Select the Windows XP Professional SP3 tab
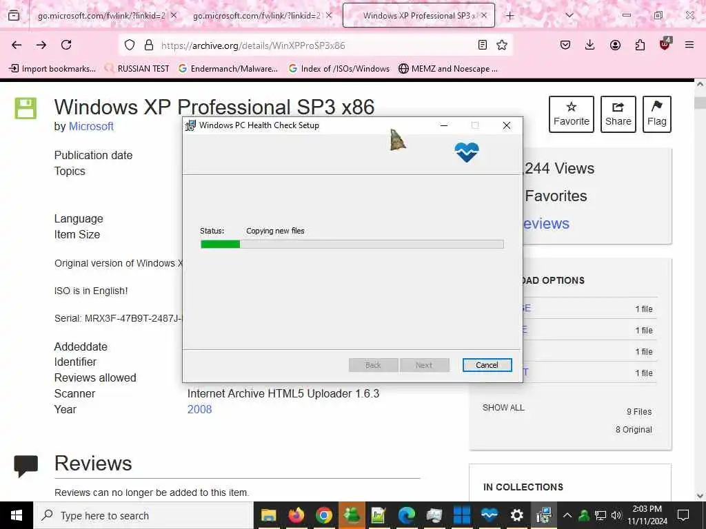 tap(418, 16)
